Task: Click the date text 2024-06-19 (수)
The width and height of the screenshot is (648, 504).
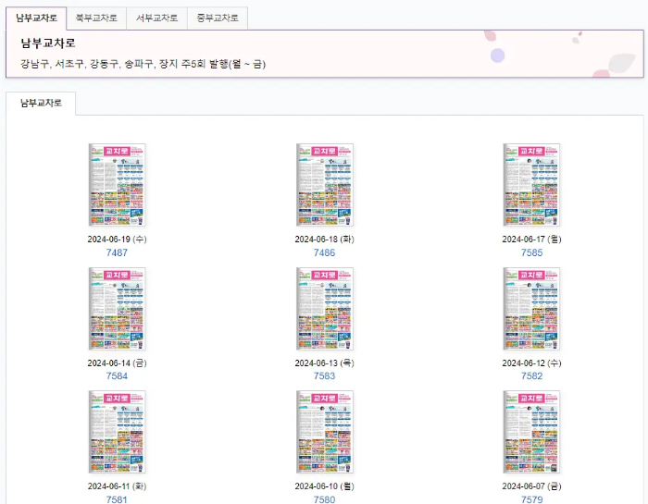Action: [x=117, y=240]
